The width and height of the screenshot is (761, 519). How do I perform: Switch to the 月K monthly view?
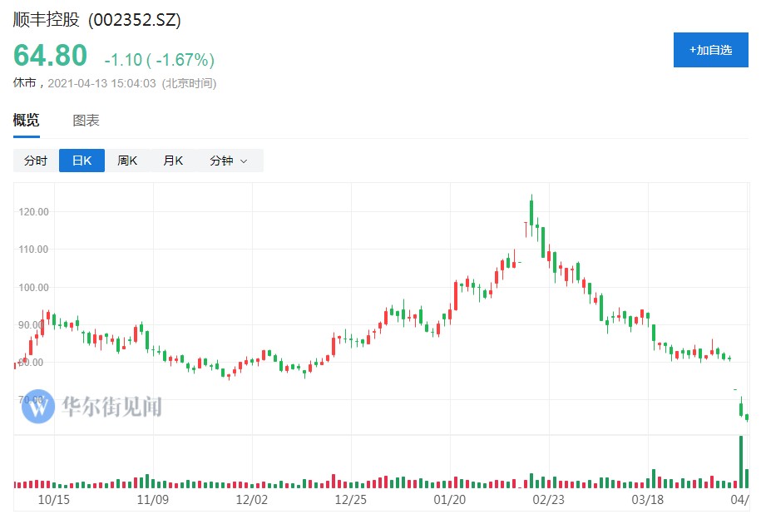point(173,161)
